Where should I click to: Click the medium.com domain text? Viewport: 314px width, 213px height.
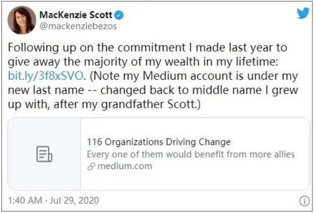[125, 166]
